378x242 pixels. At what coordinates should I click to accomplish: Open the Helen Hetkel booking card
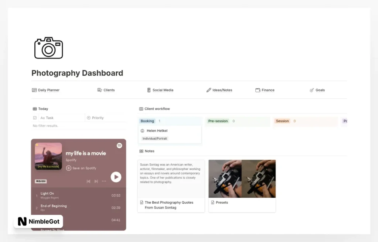point(170,134)
